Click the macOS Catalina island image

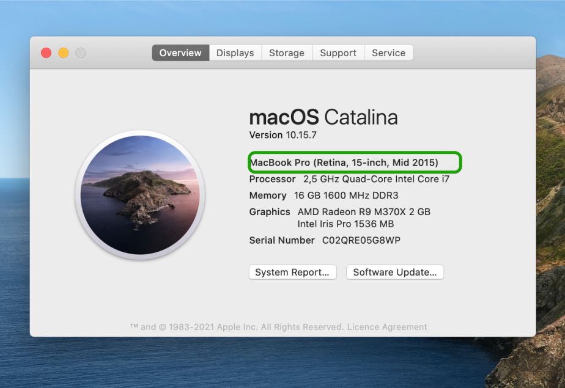point(140,195)
